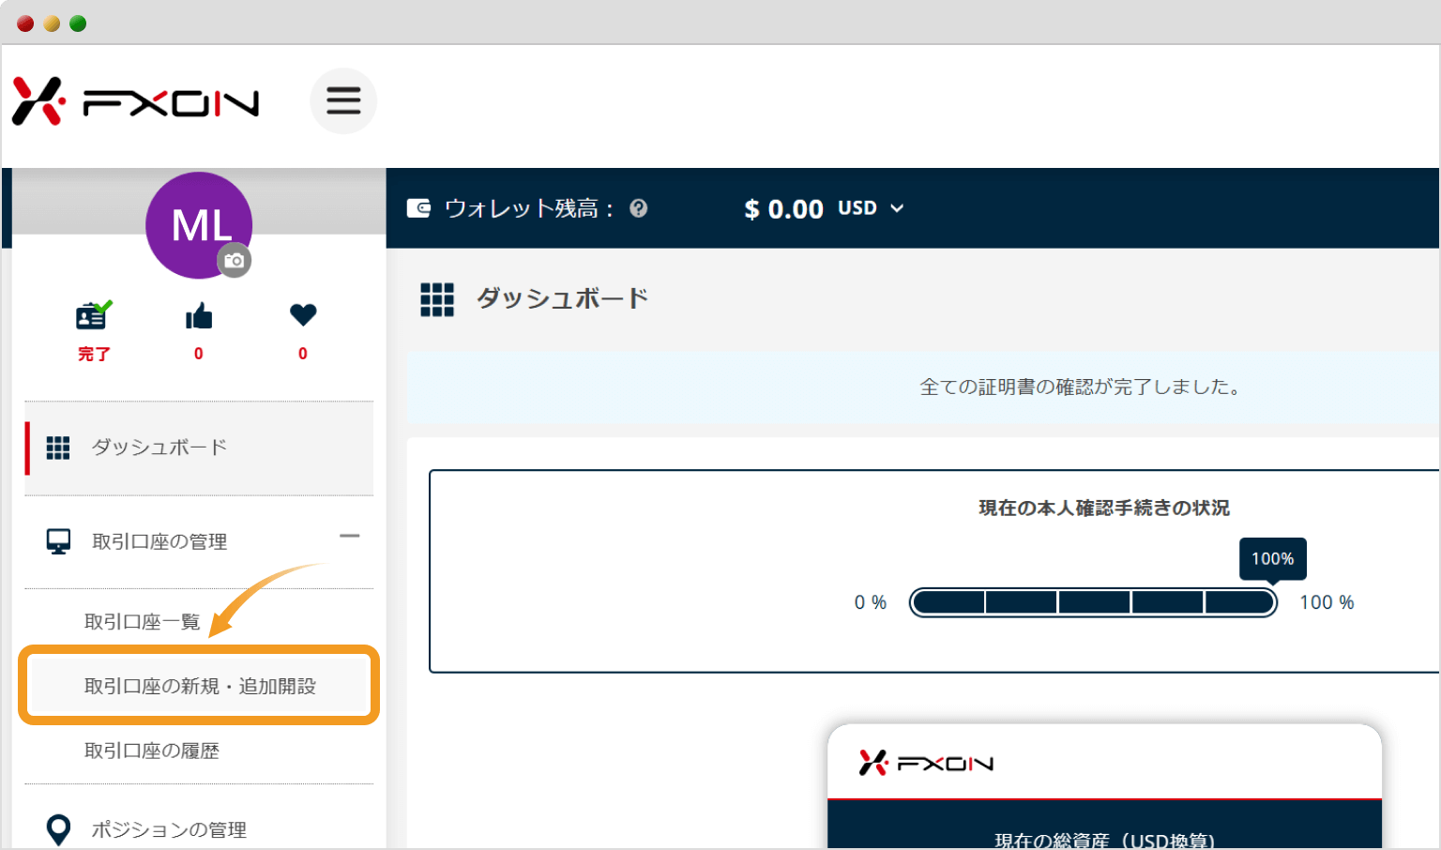
Task: Click the FXON logo on the asset card
Action: [926, 763]
